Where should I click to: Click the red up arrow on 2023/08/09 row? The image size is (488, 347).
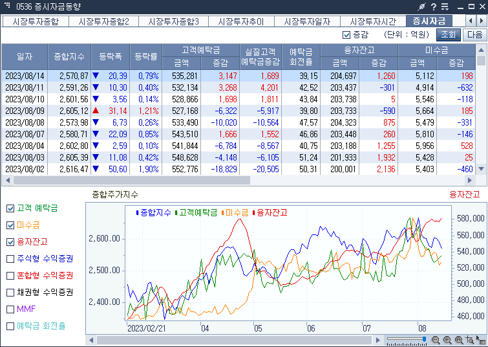96,110
